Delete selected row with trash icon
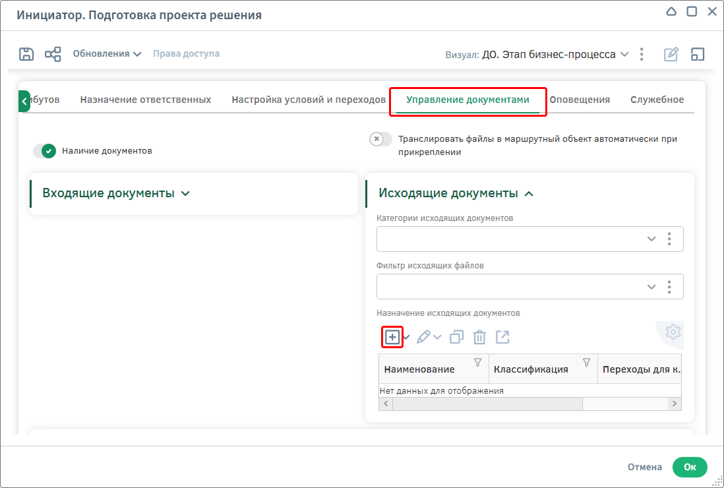Viewport: 724px width, 488px height. 479,337
